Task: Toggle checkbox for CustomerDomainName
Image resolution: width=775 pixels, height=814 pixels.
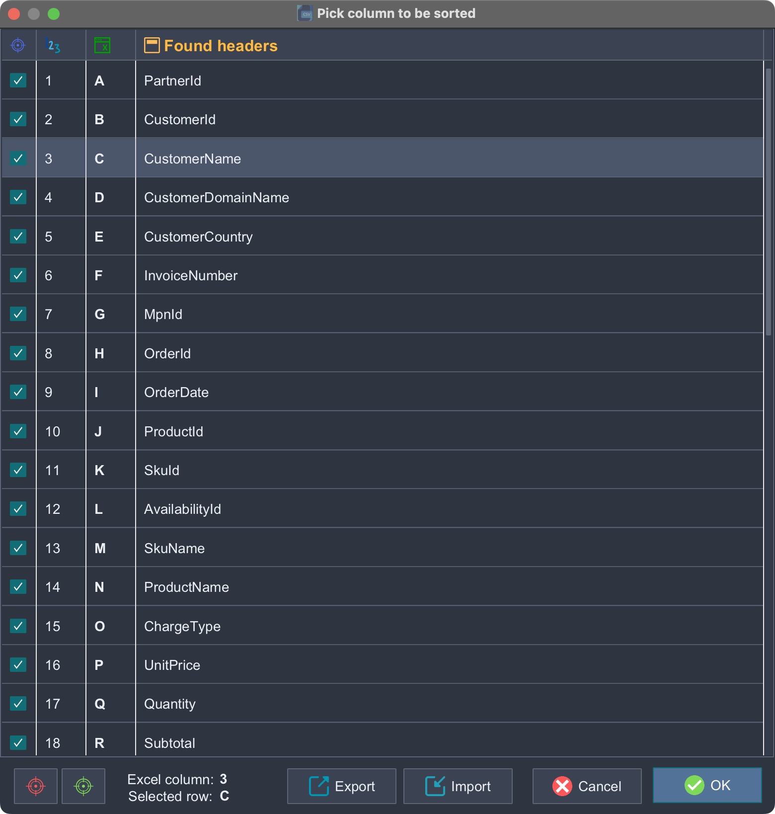Action: pos(18,197)
